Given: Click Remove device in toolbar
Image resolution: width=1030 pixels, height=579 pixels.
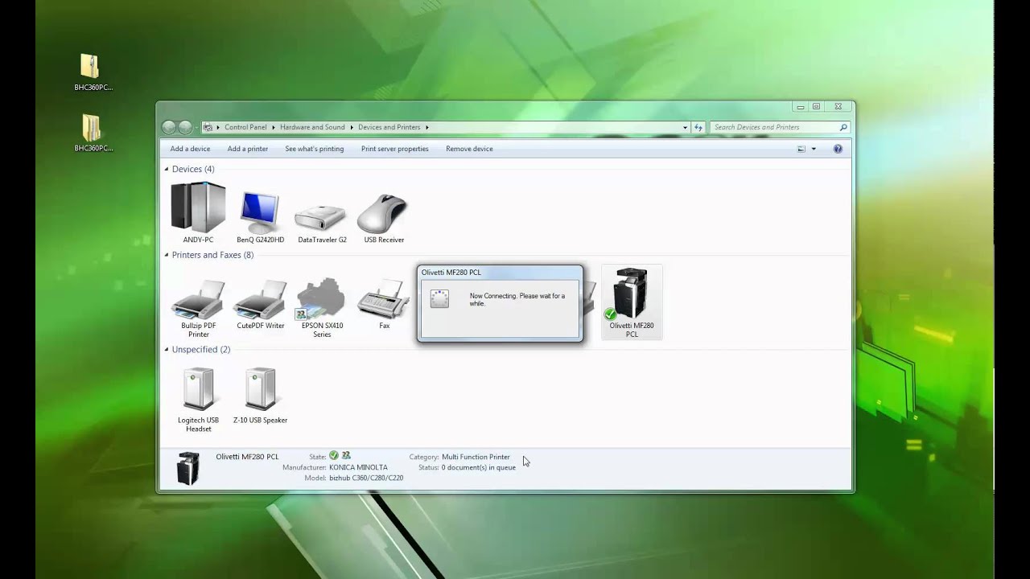Looking at the screenshot, I should pos(469,149).
